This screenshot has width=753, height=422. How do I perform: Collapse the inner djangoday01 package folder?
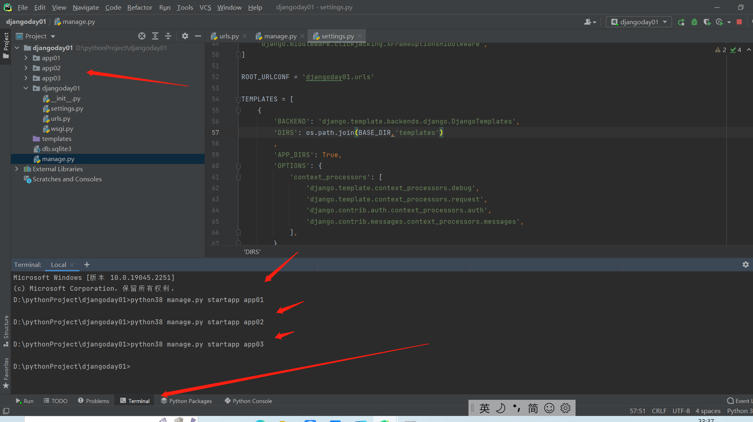[x=26, y=88]
